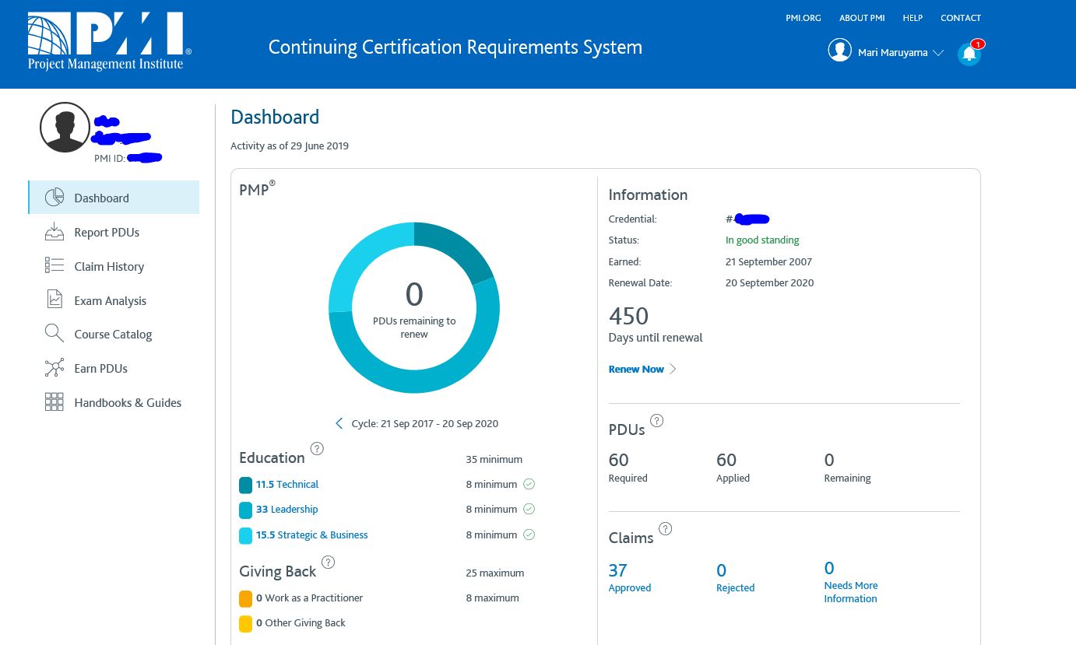View the 0 Rejected claims
Image resolution: width=1076 pixels, height=645 pixels.
pos(736,577)
